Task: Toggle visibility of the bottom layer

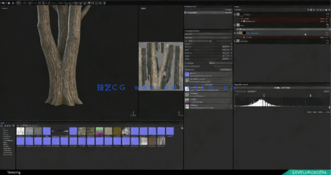Action: click(235, 41)
